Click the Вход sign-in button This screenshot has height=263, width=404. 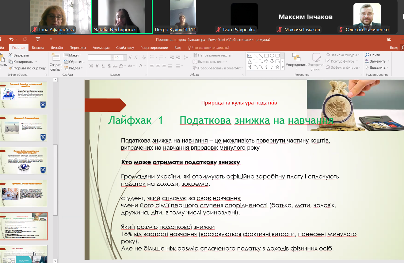tap(394, 48)
